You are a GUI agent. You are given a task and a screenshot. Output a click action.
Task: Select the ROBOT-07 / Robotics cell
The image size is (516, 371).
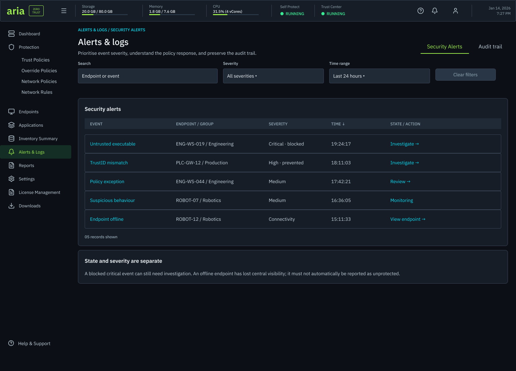[x=199, y=200]
